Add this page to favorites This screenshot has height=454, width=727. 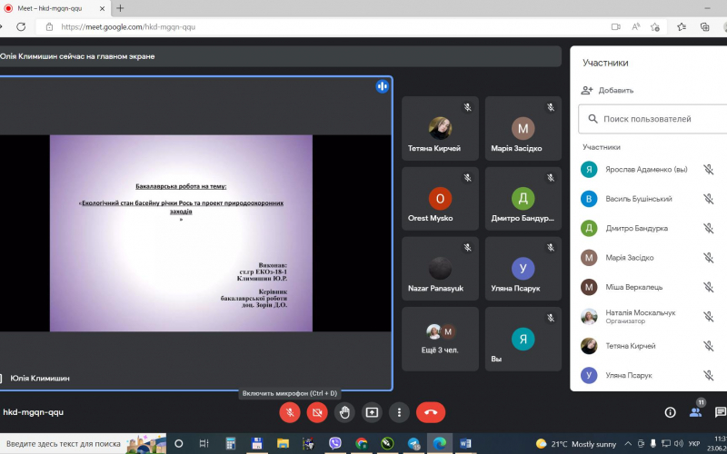tap(654, 27)
